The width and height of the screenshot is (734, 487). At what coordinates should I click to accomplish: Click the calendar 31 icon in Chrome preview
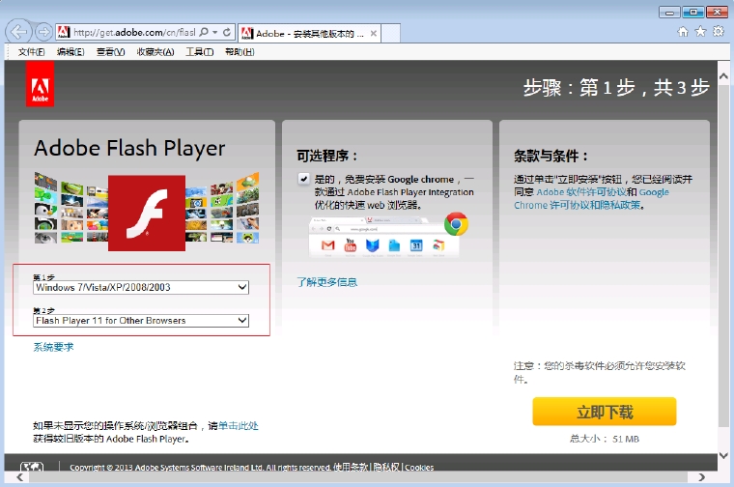point(416,245)
